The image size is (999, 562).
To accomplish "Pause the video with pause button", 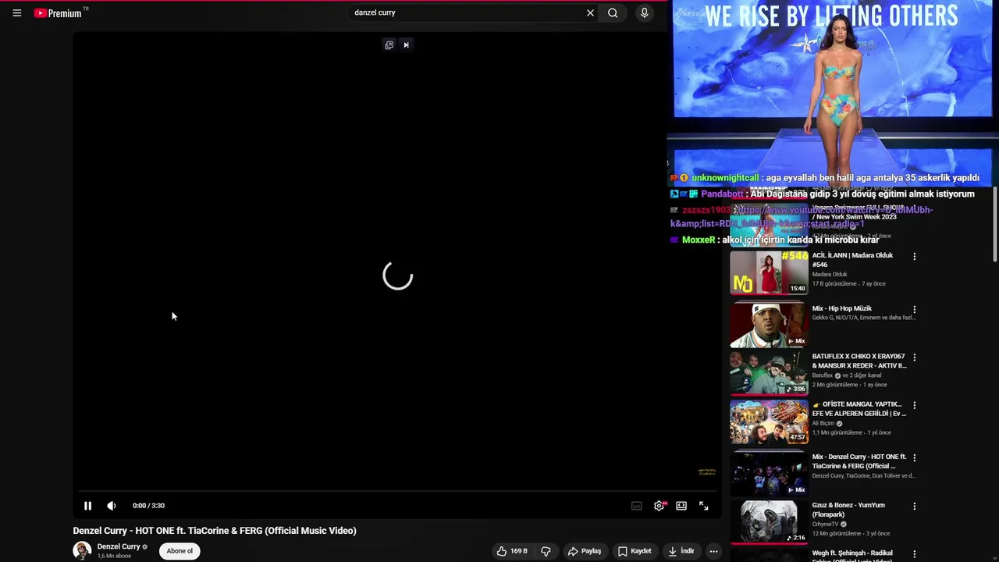I will coord(87,506).
